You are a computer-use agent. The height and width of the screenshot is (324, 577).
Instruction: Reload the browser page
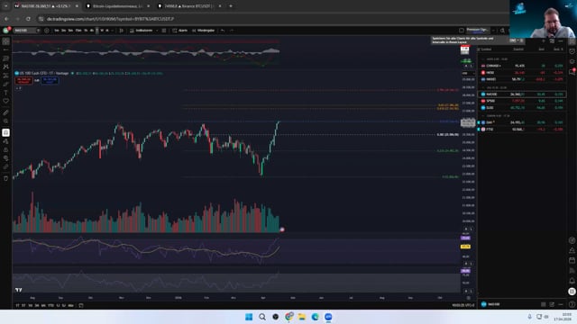pos(28,19)
